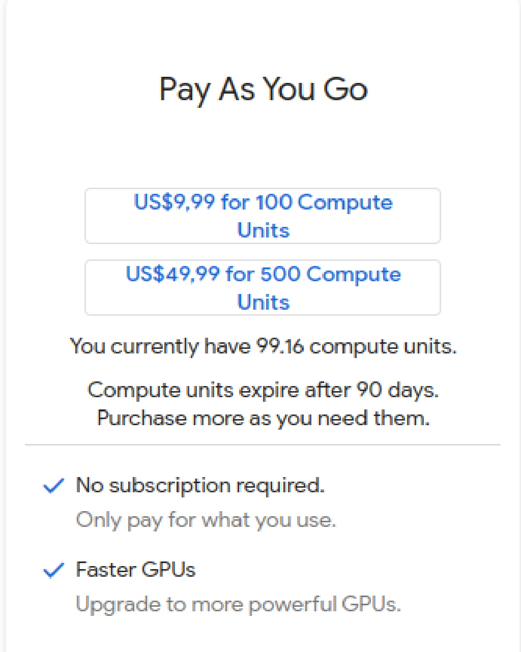Click the checkmark for the GPUs benefit
Screen dimensions: 521x652
click(53, 571)
